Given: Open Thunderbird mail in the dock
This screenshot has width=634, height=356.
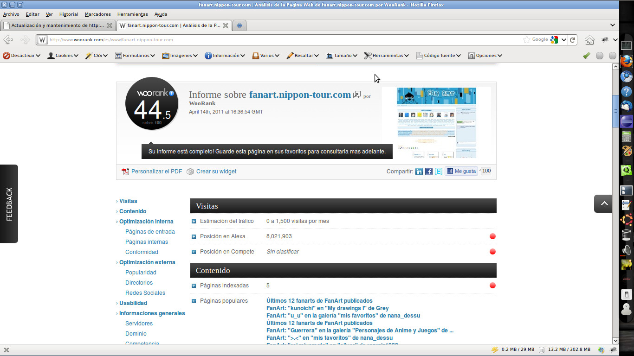Looking at the screenshot, I should 627,107.
